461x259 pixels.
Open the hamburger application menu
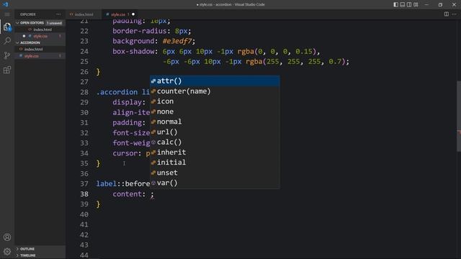point(7,14)
